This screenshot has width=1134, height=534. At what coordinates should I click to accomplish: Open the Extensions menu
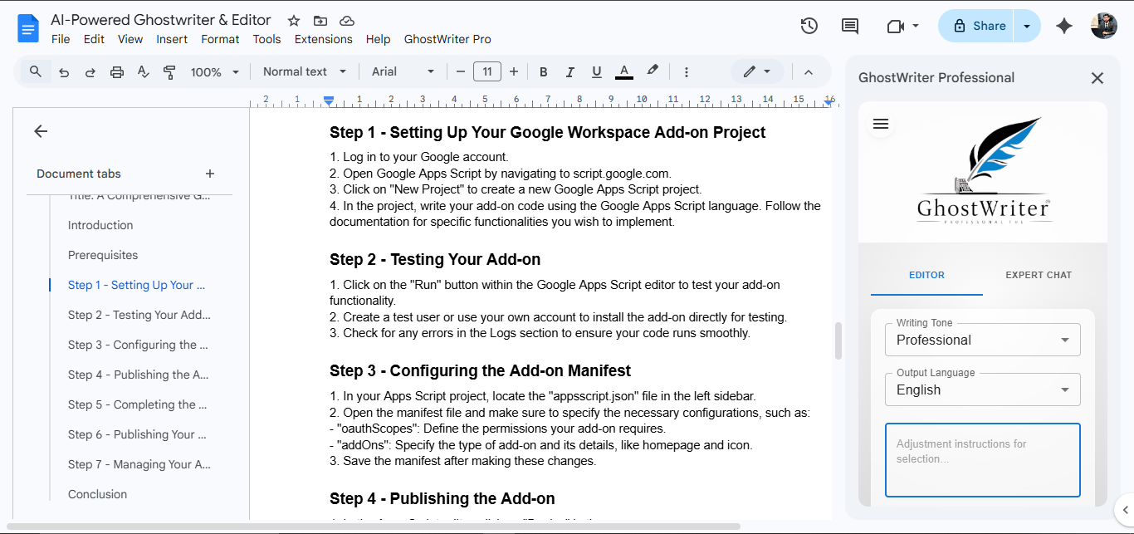pyautogui.click(x=323, y=39)
